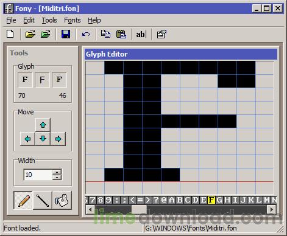287x236 pixels.
Task: Click the Fony app icon in title bar
Action: pos(9,9)
